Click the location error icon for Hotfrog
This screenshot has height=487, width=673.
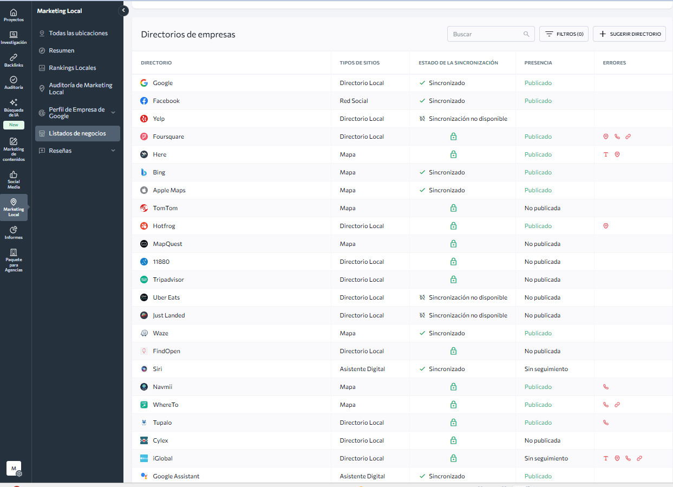point(606,226)
